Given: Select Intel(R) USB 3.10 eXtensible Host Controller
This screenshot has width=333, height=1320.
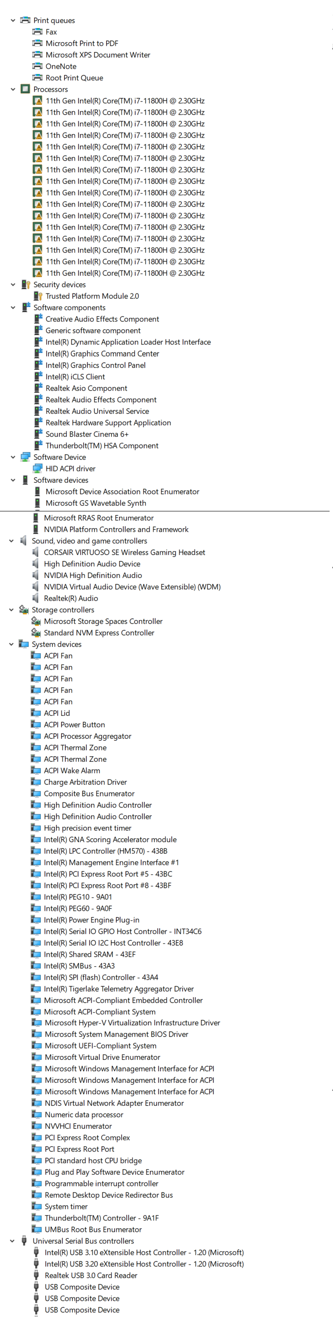Looking at the screenshot, I should 144,1252.
